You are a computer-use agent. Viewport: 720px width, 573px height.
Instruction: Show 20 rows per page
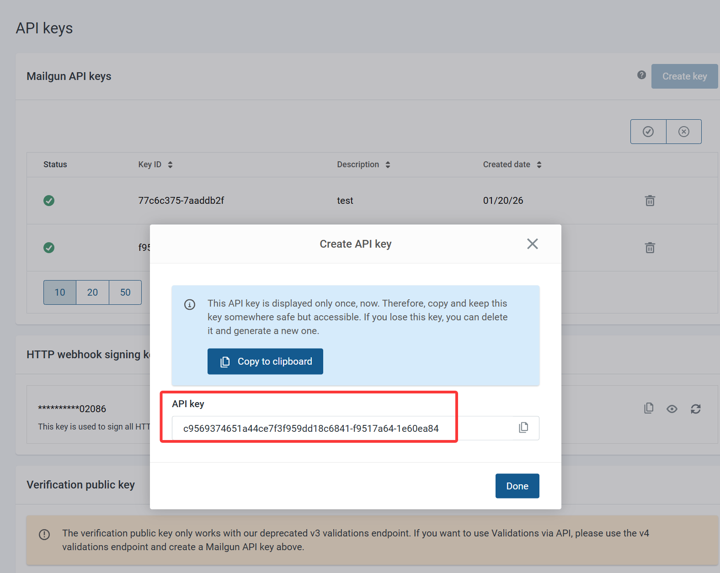tap(92, 292)
